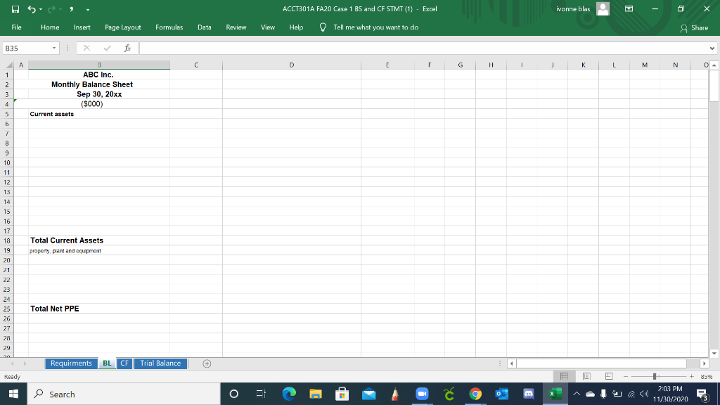Click the speaker icon to adjust sound
720x405 pixels.
(644, 394)
